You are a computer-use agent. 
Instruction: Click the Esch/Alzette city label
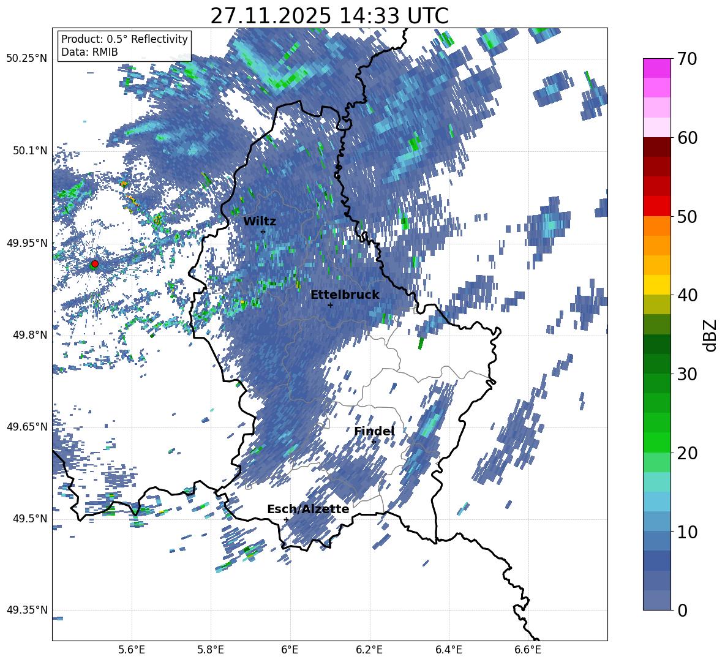pyautogui.click(x=308, y=509)
